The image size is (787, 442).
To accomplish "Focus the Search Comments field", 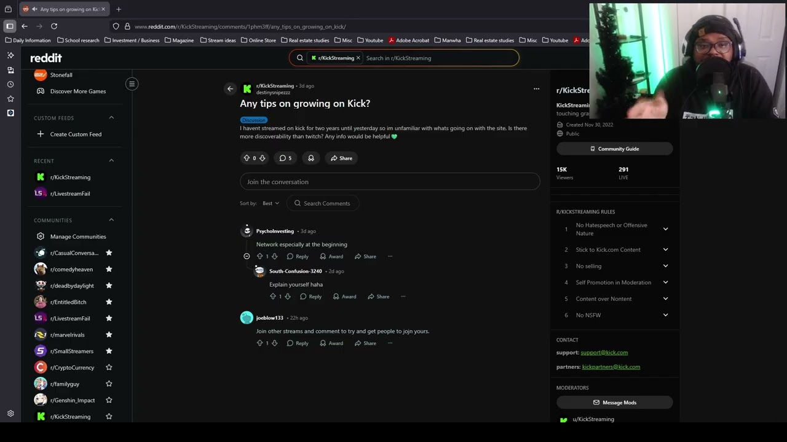I will [323, 203].
